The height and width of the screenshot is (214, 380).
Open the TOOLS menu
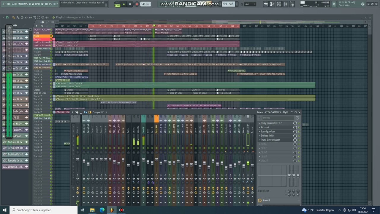click(48, 4)
